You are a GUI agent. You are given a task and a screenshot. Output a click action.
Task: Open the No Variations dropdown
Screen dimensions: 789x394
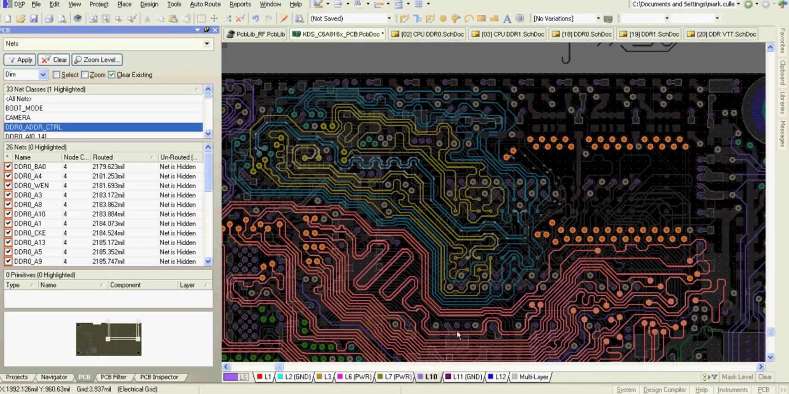pos(598,18)
